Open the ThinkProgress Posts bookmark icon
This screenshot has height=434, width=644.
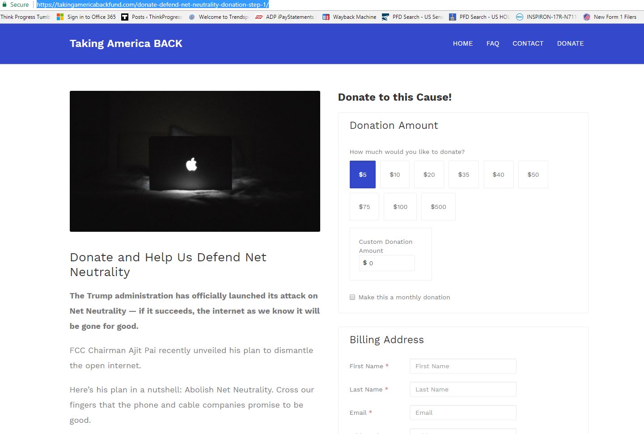point(125,17)
